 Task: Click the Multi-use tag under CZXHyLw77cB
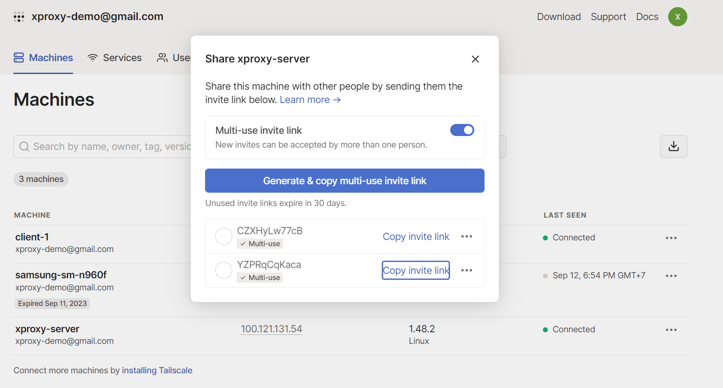[x=260, y=244]
